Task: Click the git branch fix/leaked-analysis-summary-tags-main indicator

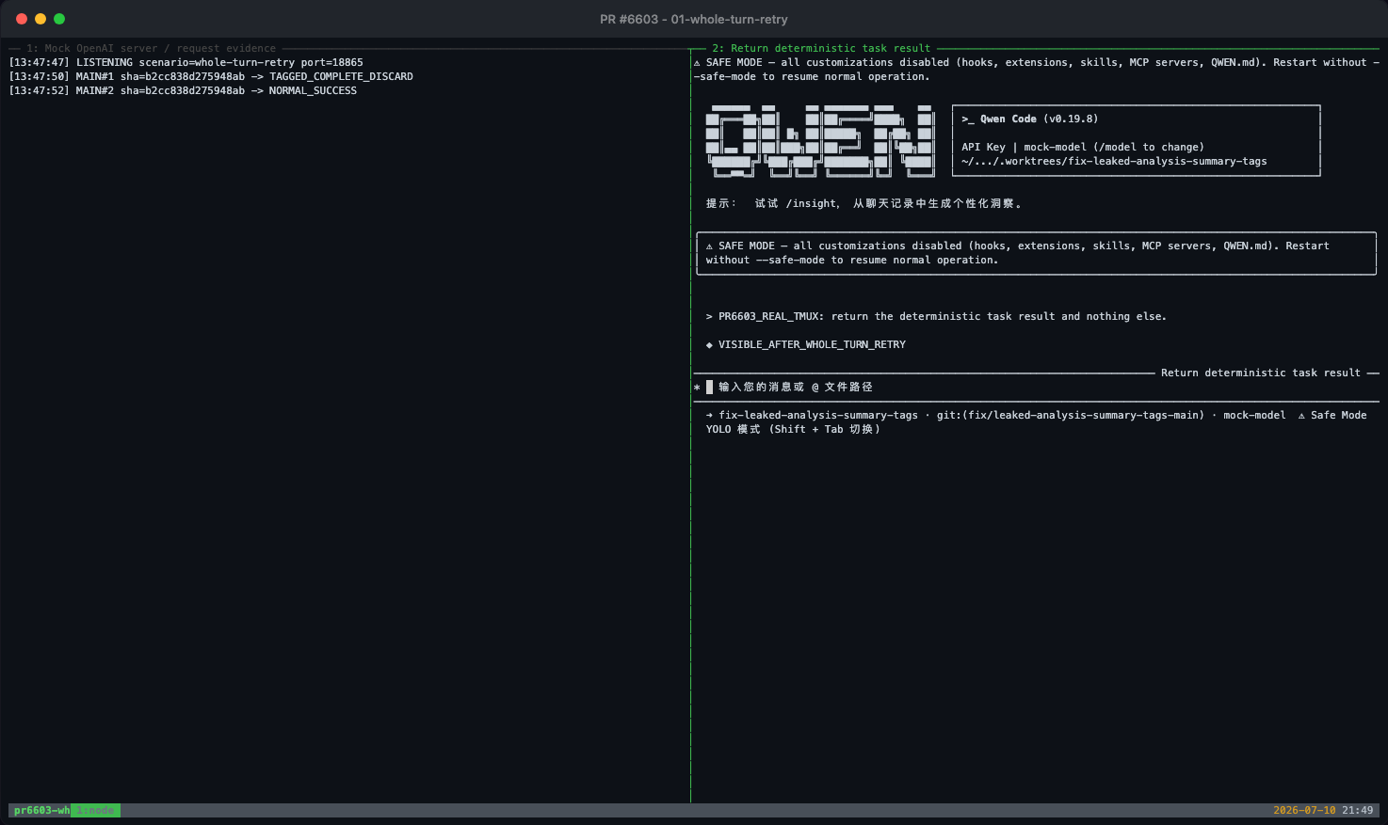Action: click(1071, 415)
